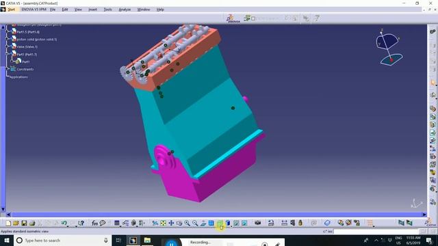438x246 pixels.
Task: Click the comment bubble icon
Action: (103, 223)
